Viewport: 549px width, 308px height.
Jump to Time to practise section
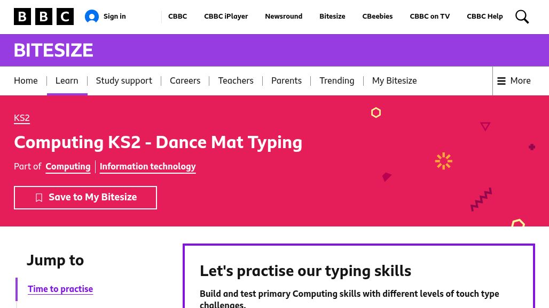click(x=60, y=289)
